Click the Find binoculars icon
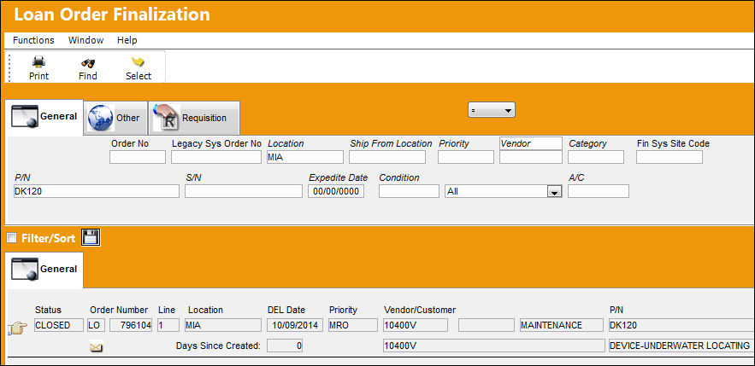This screenshot has height=366, width=755. pyautogui.click(x=87, y=62)
